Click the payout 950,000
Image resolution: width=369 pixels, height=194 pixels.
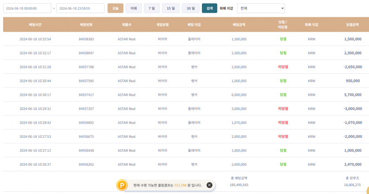point(353,81)
